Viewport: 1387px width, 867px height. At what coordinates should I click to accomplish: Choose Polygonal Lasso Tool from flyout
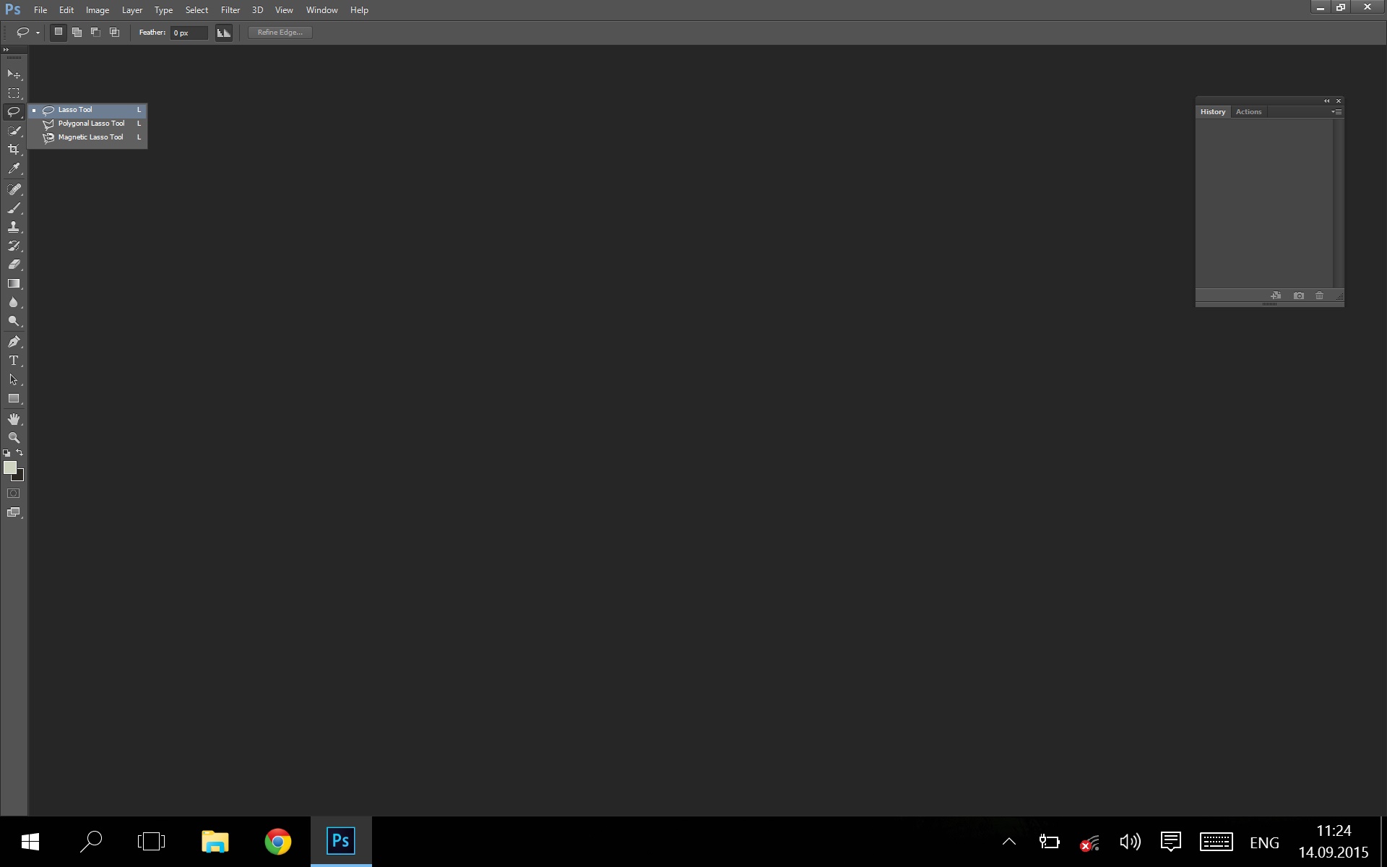[x=91, y=124]
